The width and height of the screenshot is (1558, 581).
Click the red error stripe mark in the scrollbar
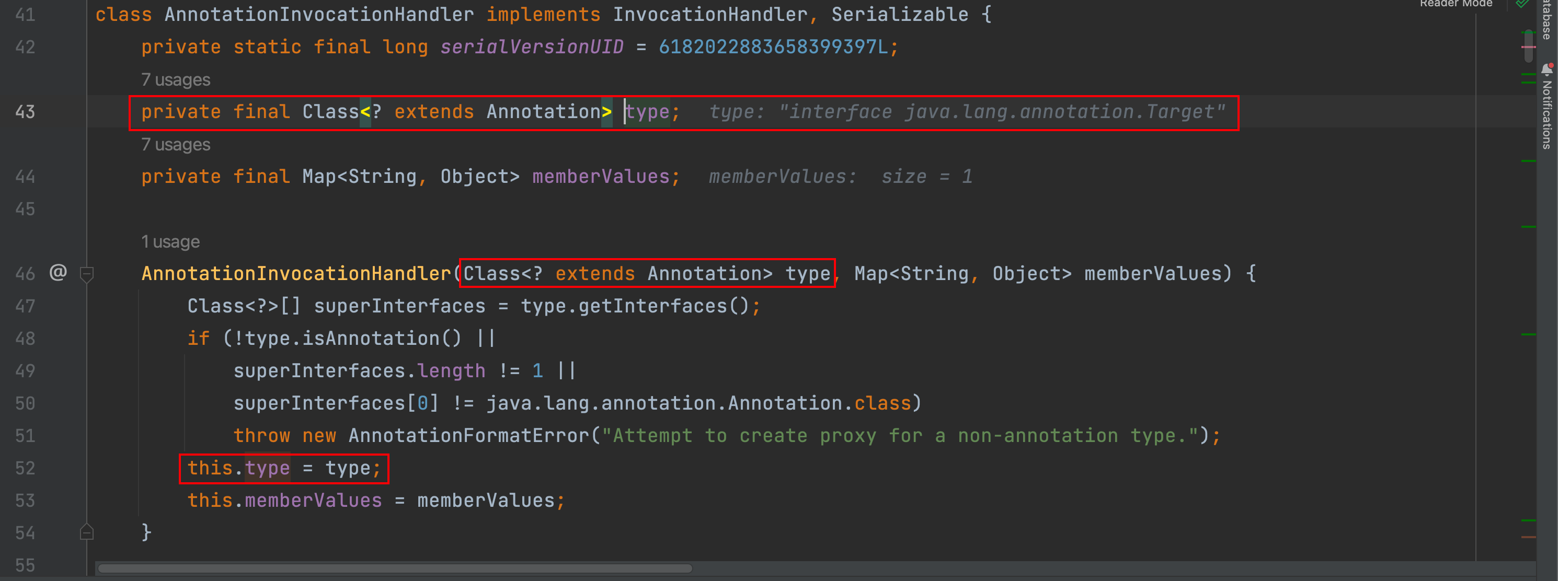click(1528, 47)
